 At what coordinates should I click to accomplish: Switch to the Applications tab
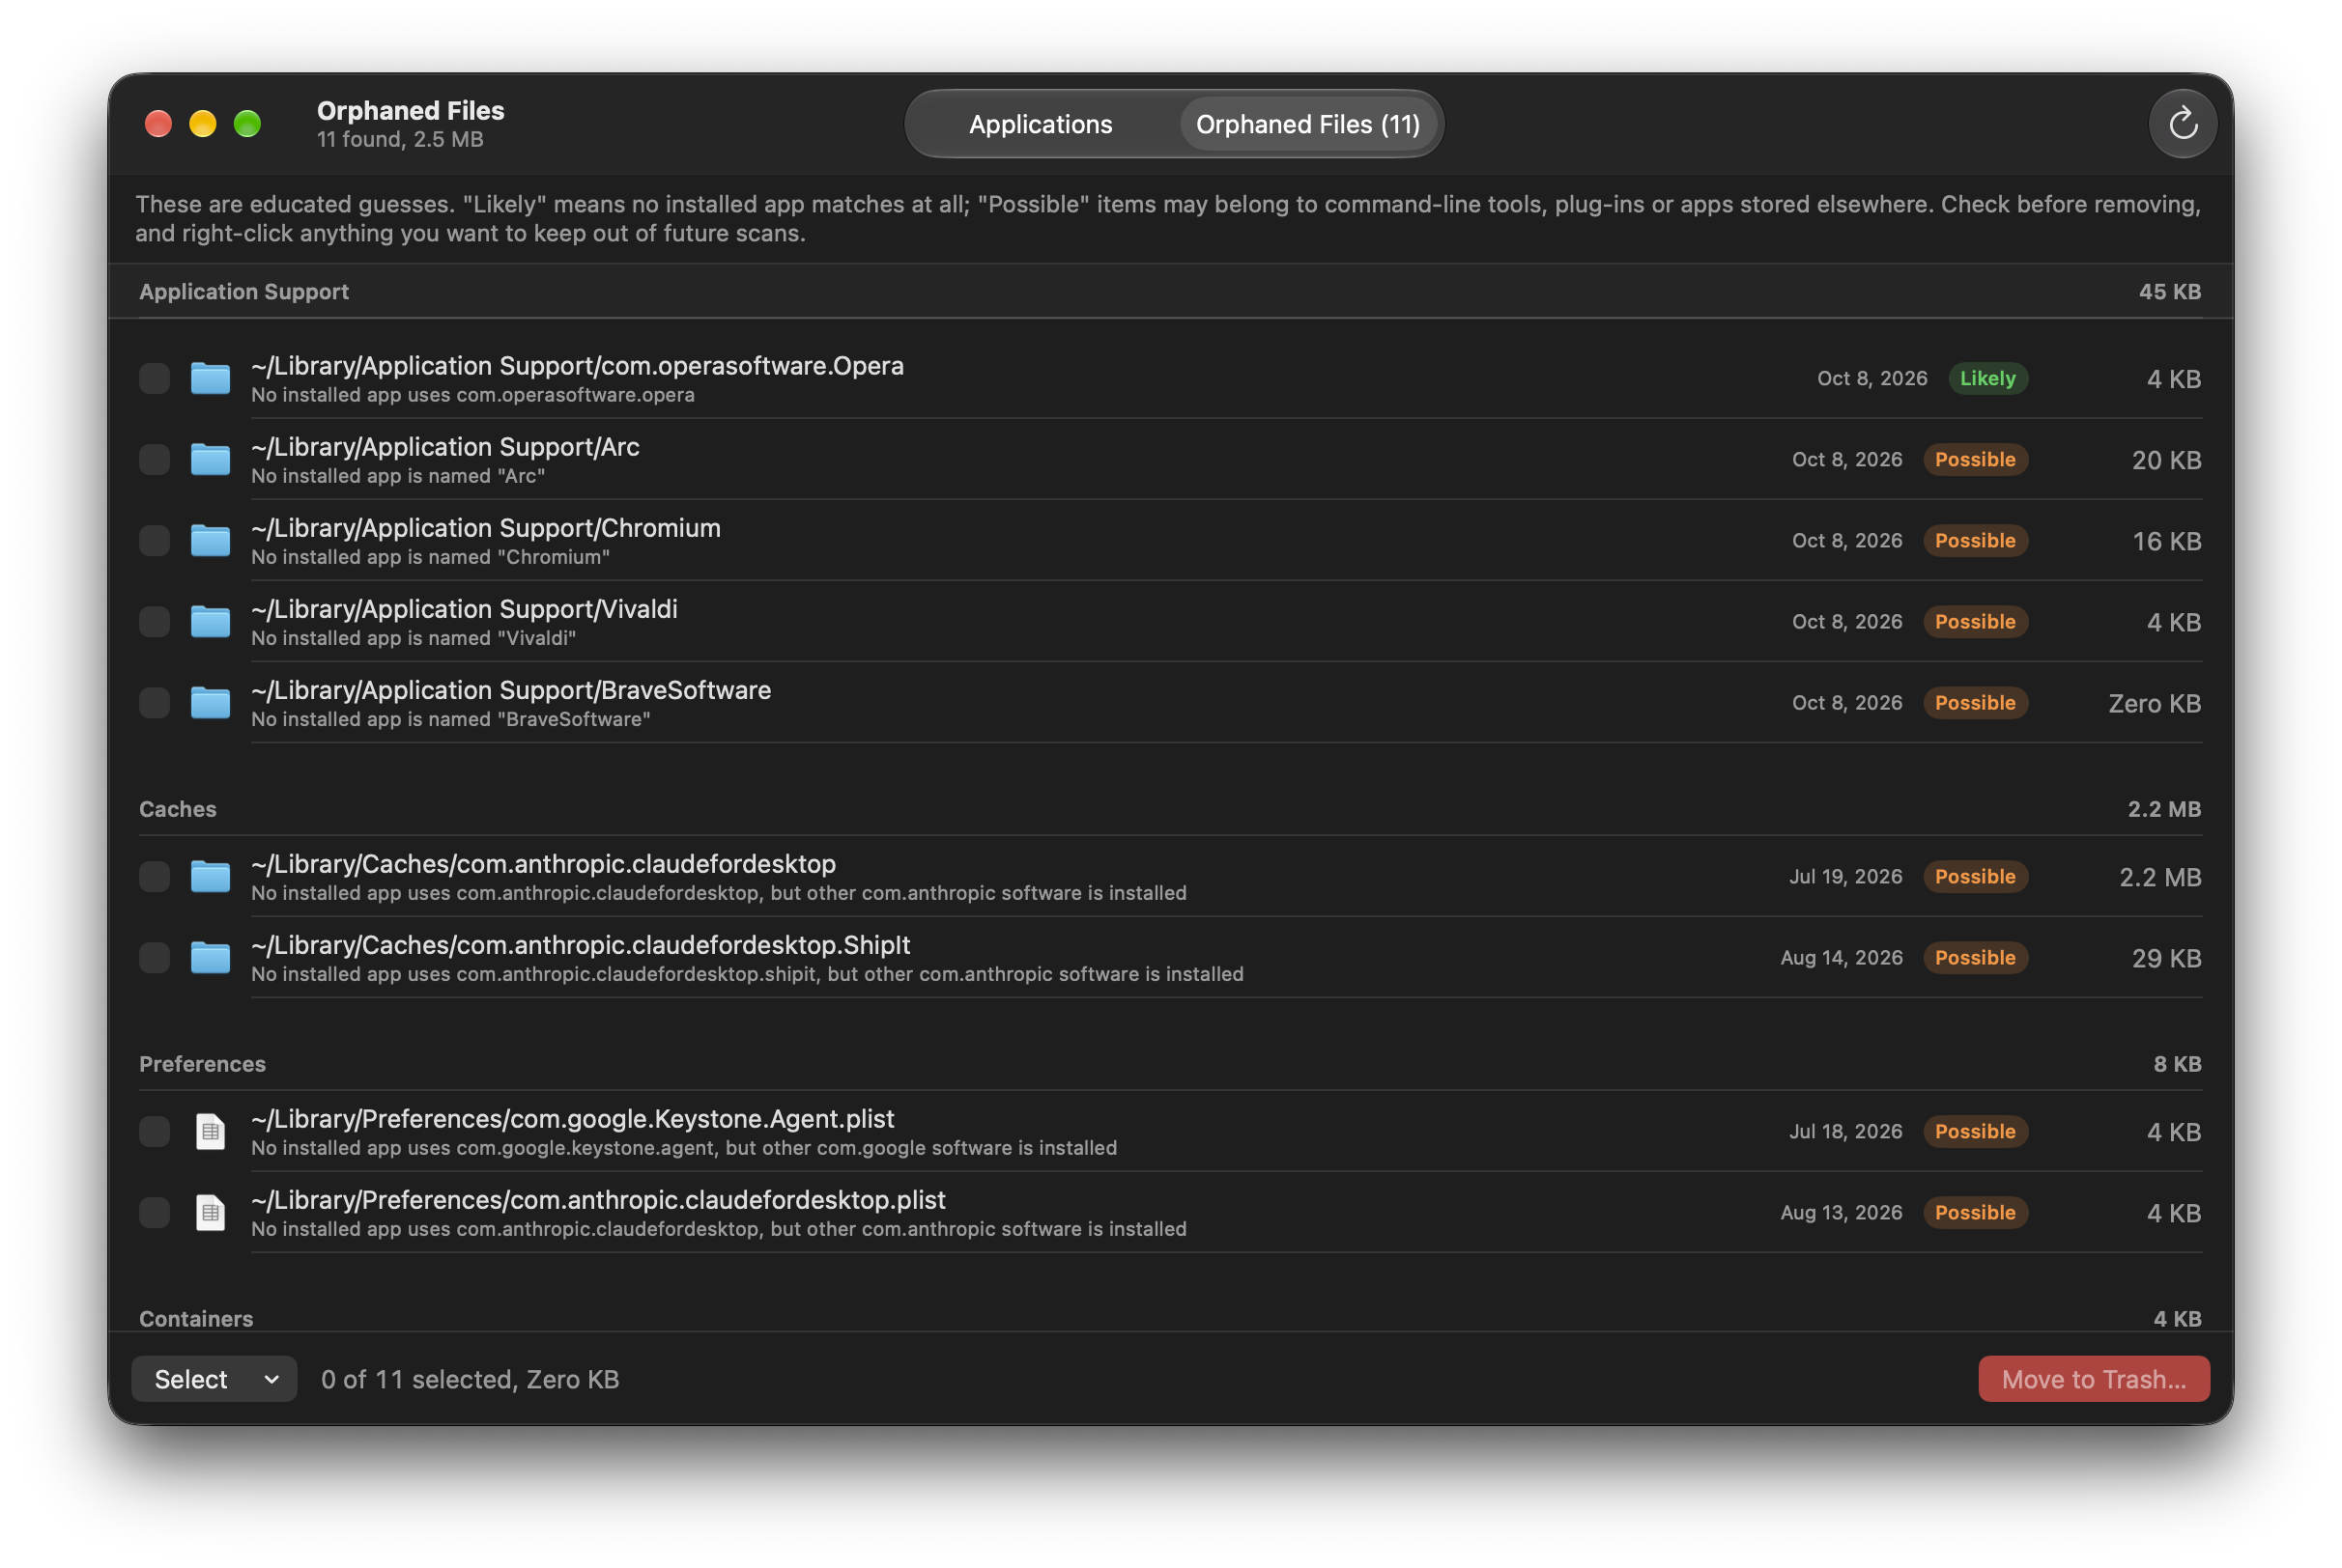[x=1041, y=124]
